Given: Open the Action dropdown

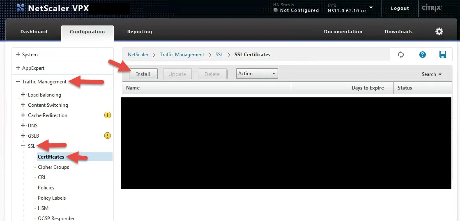Looking at the screenshot, I should 257,74.
